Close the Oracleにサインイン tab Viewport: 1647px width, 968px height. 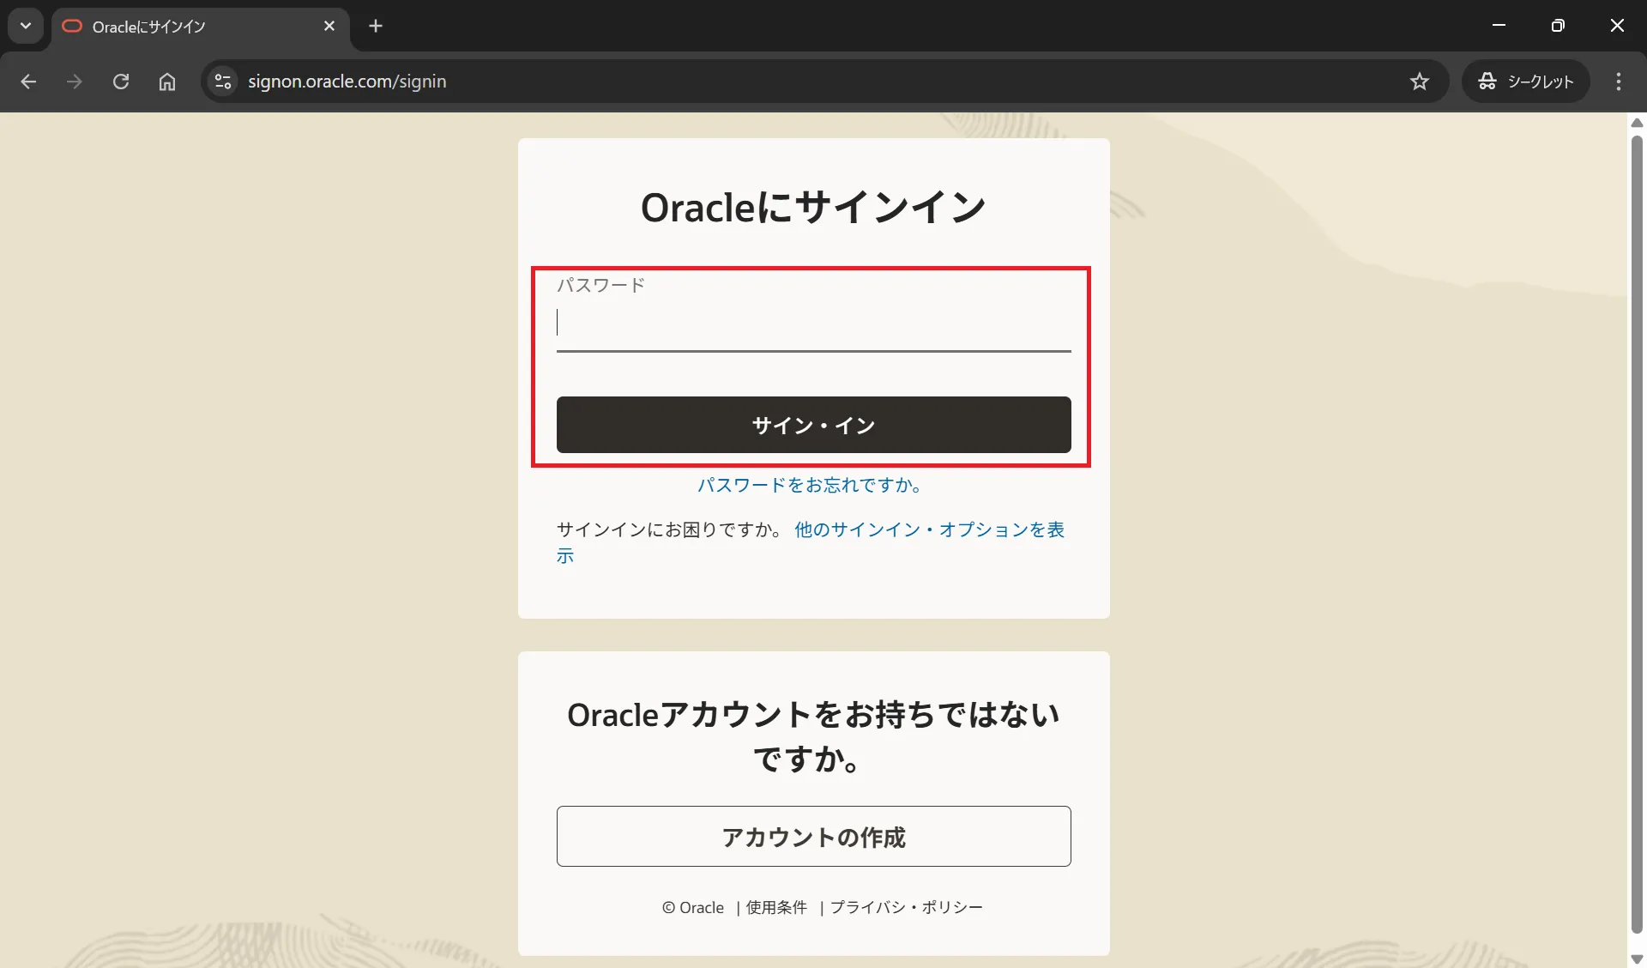(329, 27)
